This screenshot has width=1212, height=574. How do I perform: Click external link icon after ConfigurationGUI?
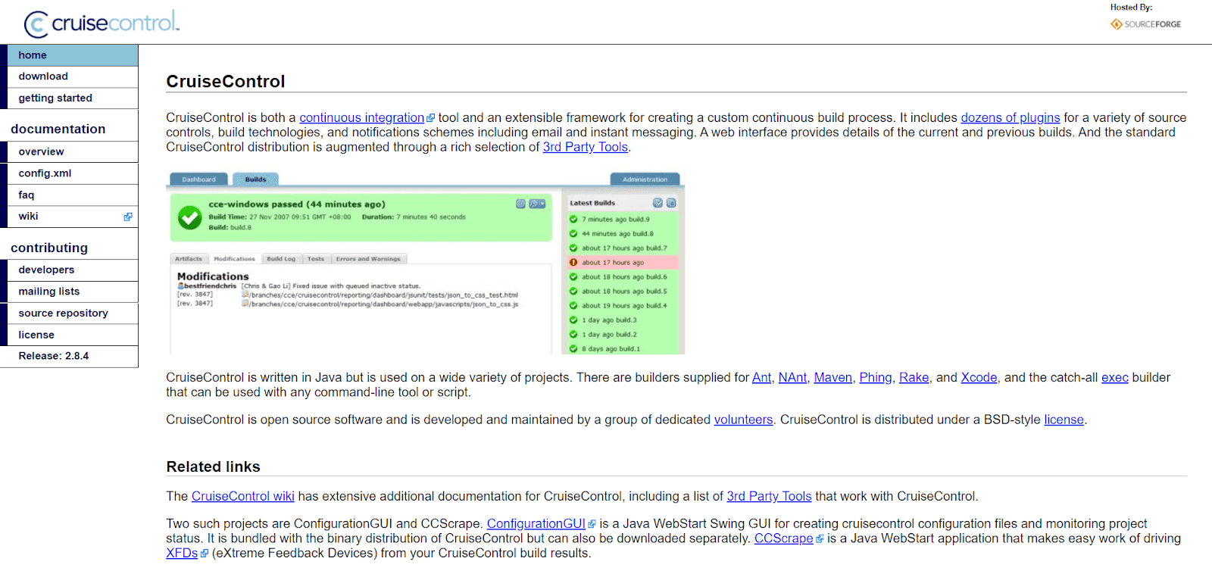pyautogui.click(x=592, y=524)
